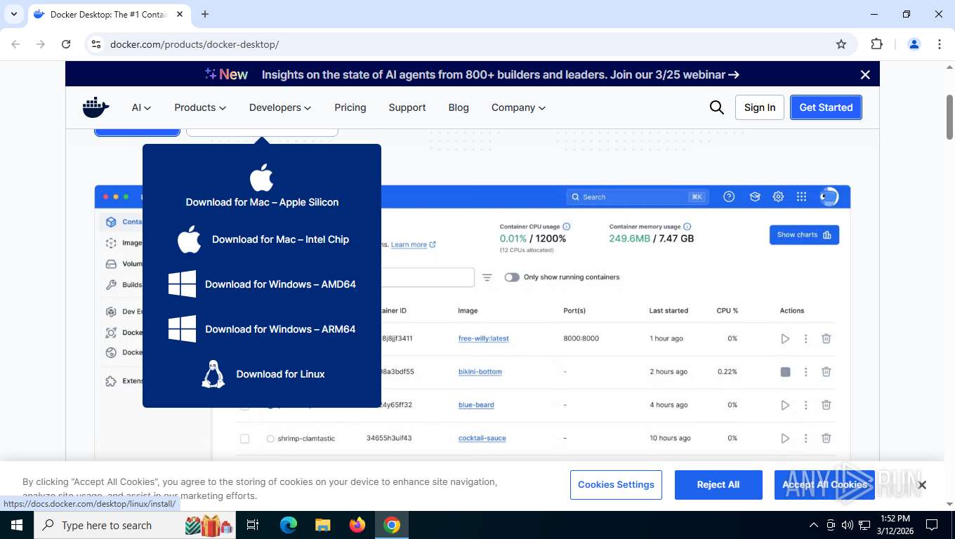The width and height of the screenshot is (955, 539).
Task: Tick the checkbox for shrimp-clamtastic row
Action: click(244, 439)
